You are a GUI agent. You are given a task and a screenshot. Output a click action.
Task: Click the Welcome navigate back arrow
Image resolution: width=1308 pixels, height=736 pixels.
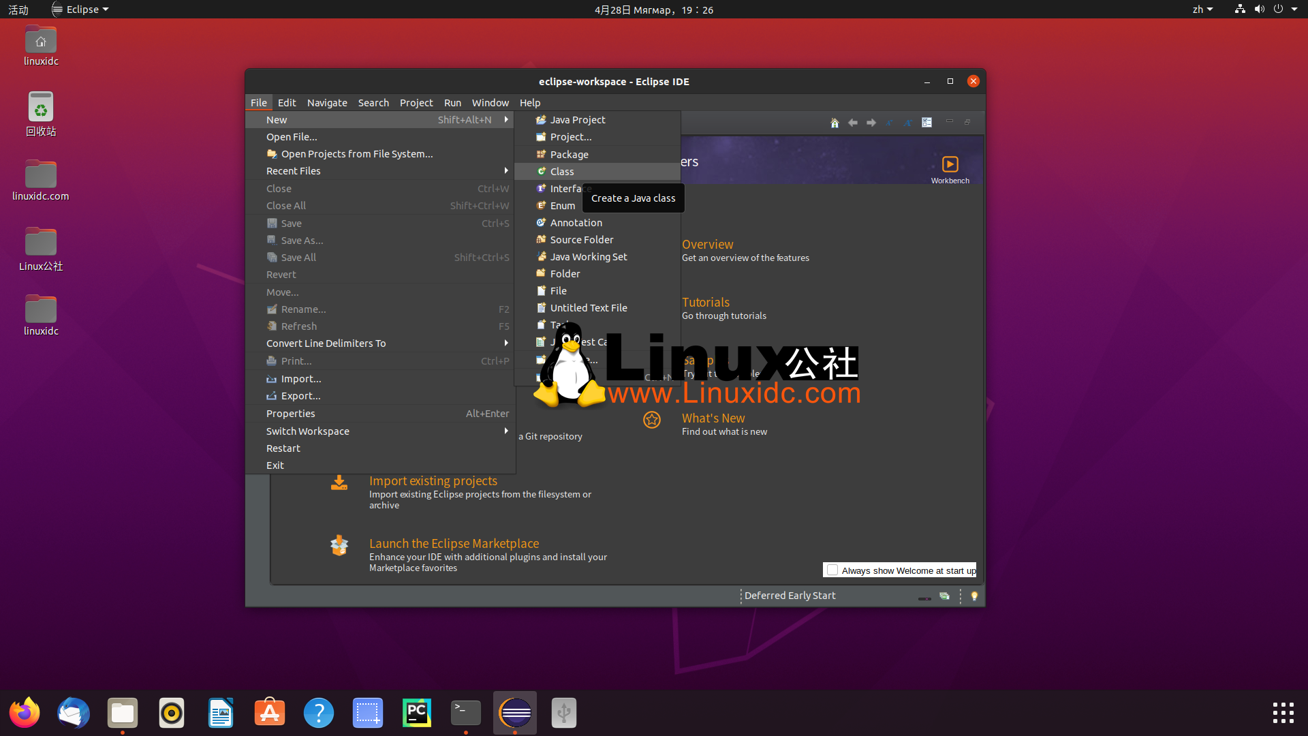853,123
